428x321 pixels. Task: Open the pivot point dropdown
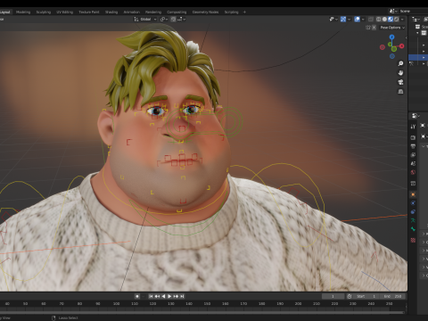click(164, 19)
